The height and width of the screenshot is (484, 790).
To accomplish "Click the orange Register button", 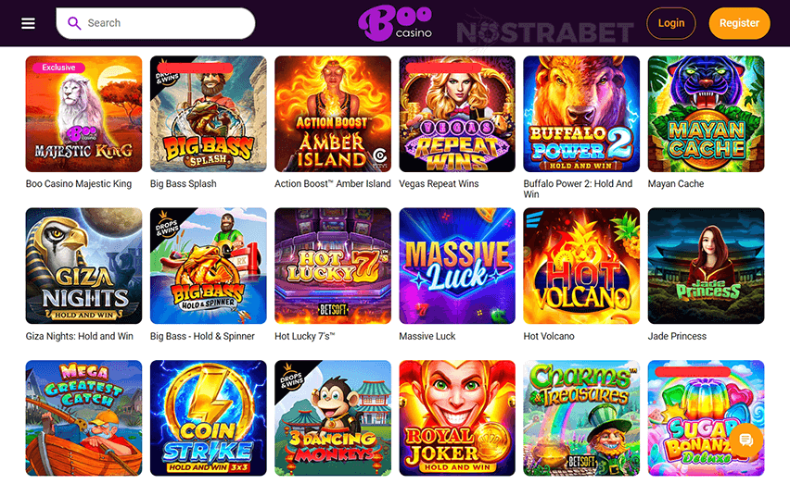I will (739, 23).
